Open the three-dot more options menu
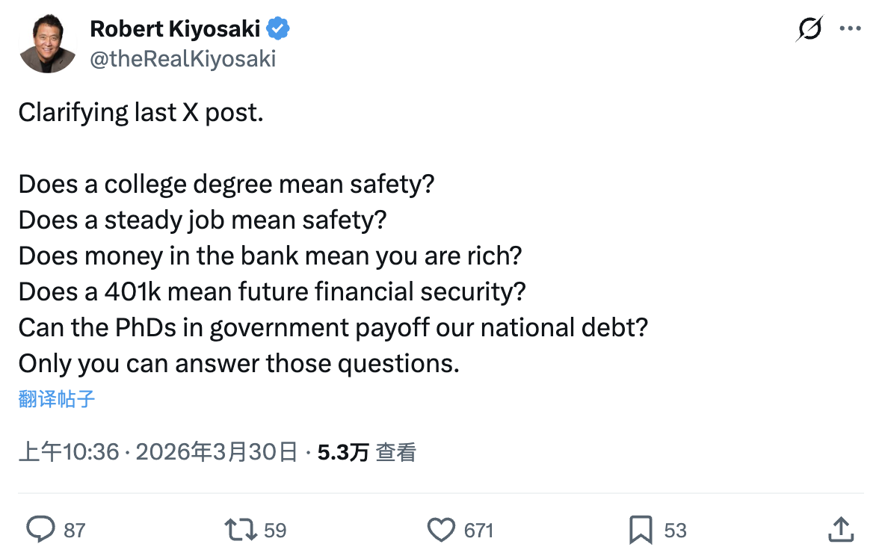 click(851, 29)
